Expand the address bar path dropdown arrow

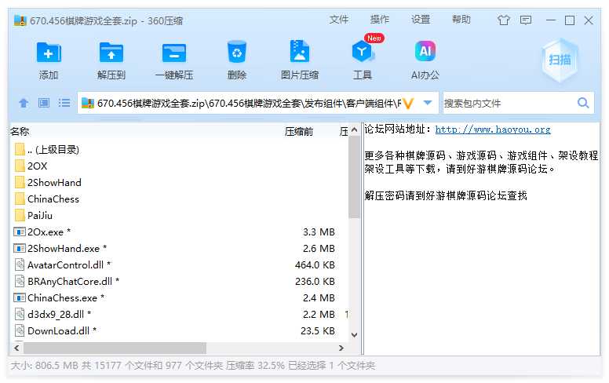(428, 103)
